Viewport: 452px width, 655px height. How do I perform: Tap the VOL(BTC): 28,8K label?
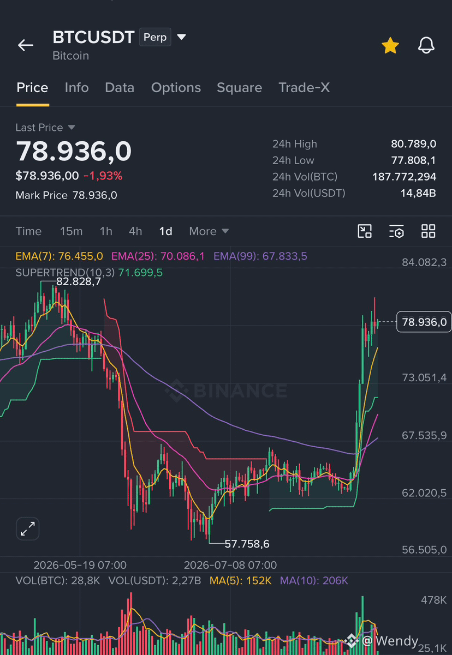pyautogui.click(x=58, y=580)
